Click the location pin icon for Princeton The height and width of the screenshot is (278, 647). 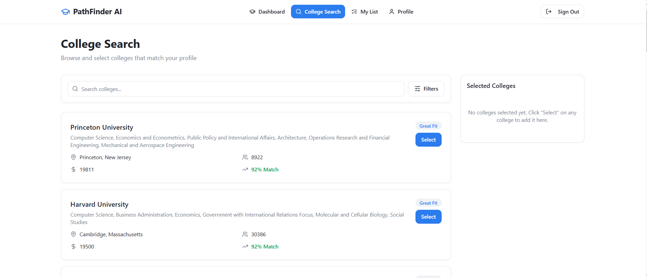point(73,157)
